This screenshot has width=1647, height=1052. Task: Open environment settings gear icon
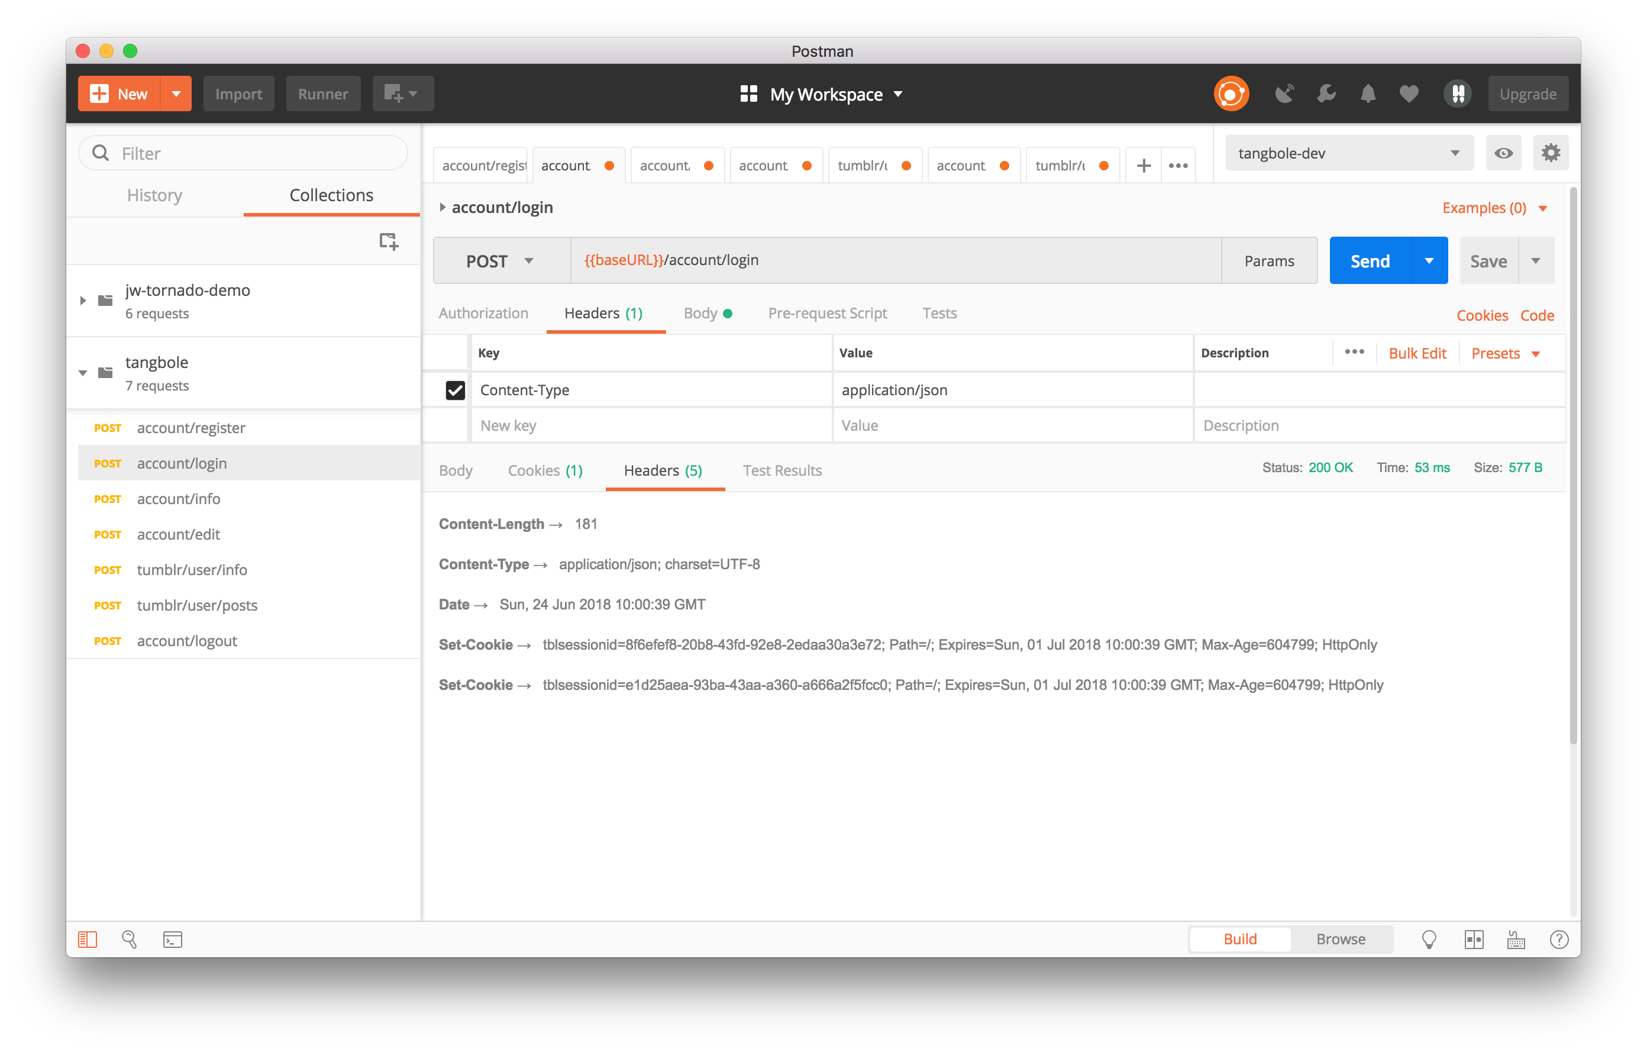pos(1551,153)
